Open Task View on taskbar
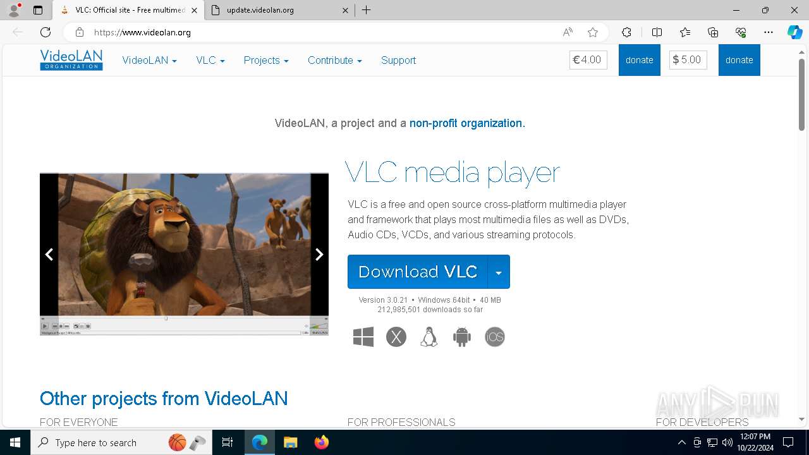The height and width of the screenshot is (455, 809). pyautogui.click(x=228, y=442)
